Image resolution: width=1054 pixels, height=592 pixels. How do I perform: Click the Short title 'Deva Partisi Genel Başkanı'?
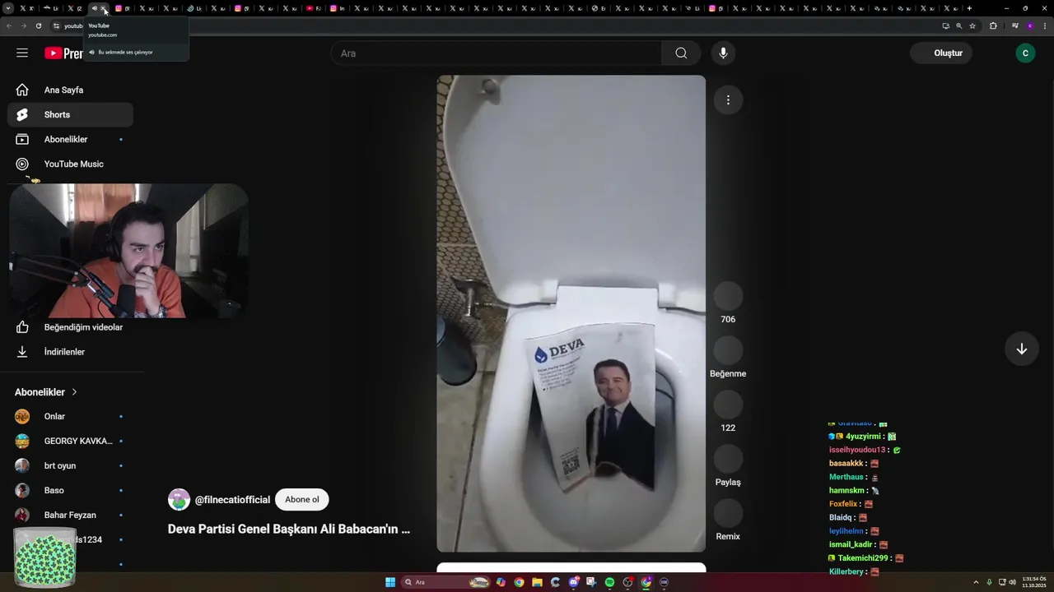(288, 530)
